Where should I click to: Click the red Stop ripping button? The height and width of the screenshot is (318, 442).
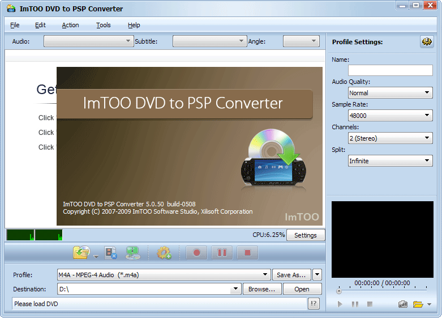tap(247, 252)
